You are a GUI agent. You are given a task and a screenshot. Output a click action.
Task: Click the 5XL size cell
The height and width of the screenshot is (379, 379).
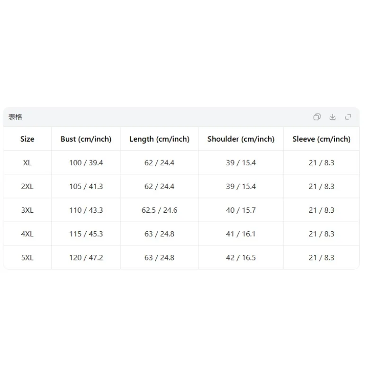pyautogui.click(x=27, y=257)
